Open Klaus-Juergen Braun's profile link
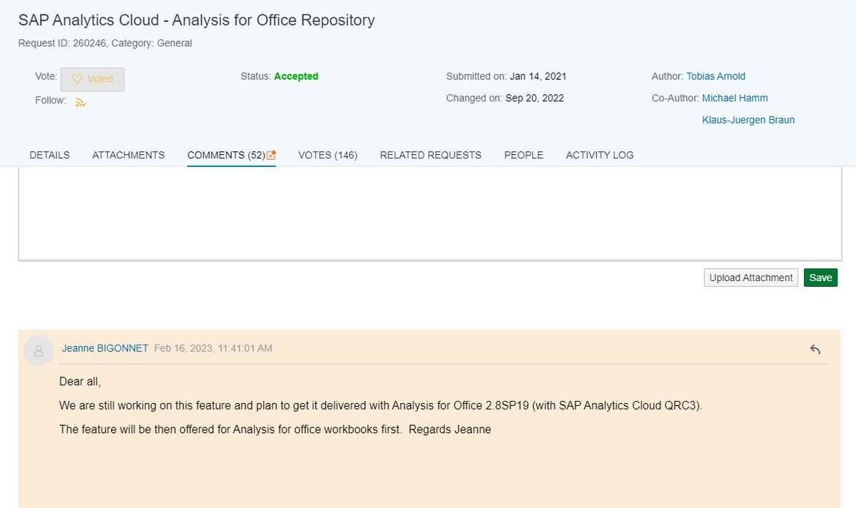The height and width of the screenshot is (508, 856). (748, 120)
